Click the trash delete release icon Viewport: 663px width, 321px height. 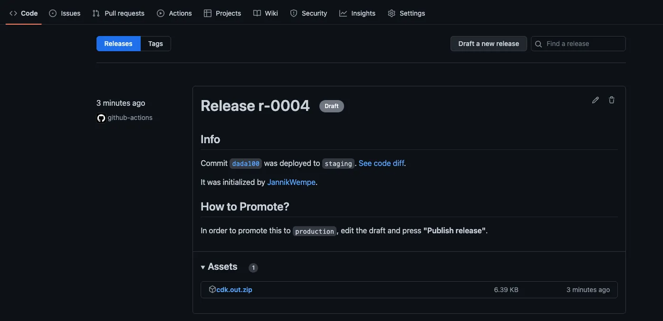tap(612, 100)
